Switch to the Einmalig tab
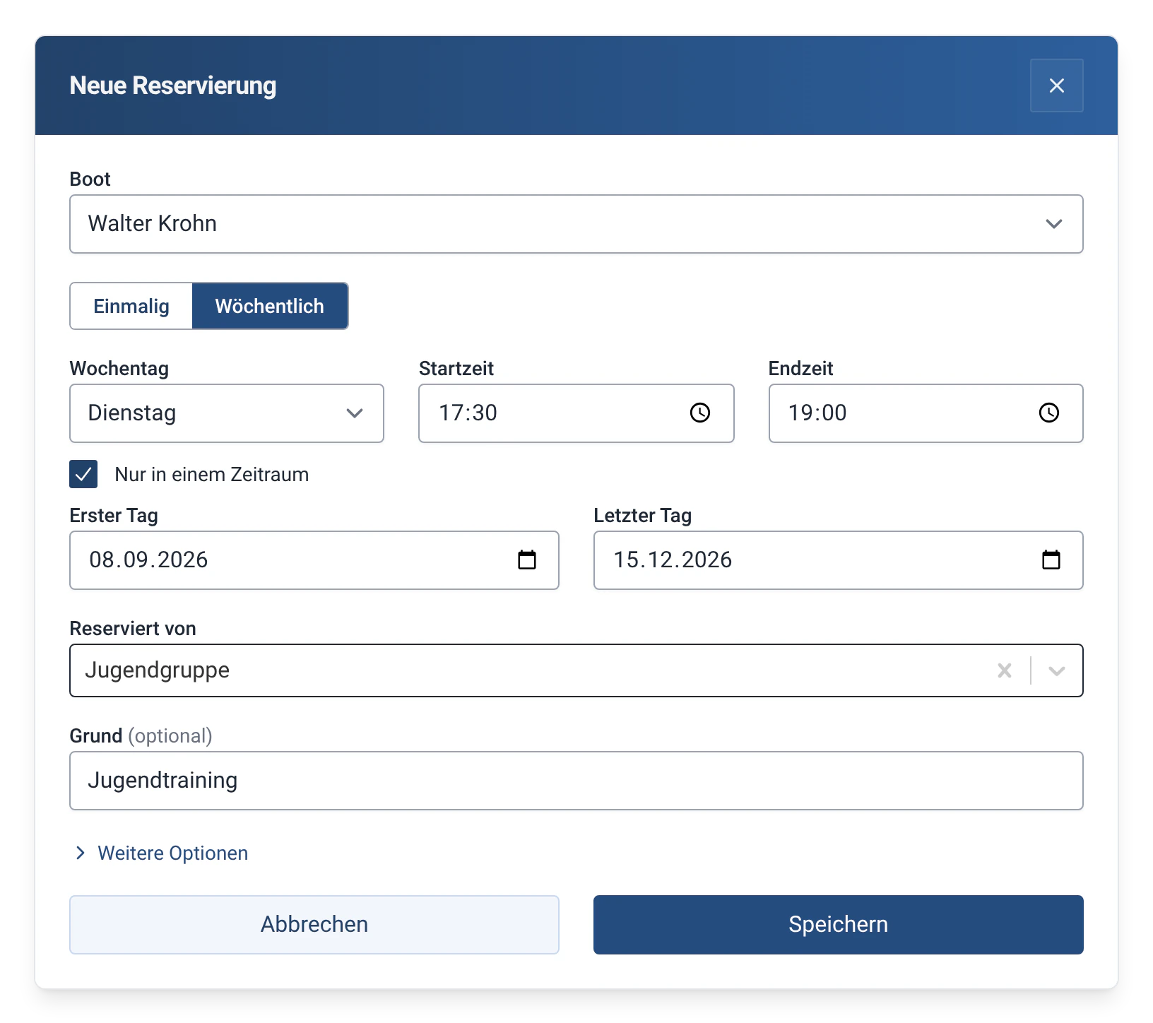The height and width of the screenshot is (1023, 1153). [x=131, y=306]
